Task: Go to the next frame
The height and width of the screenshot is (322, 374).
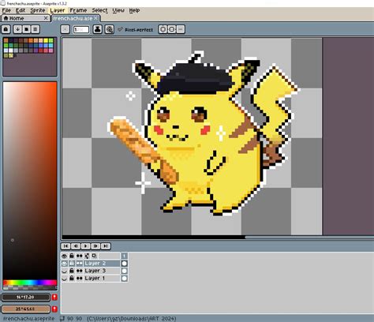Action: [95, 246]
